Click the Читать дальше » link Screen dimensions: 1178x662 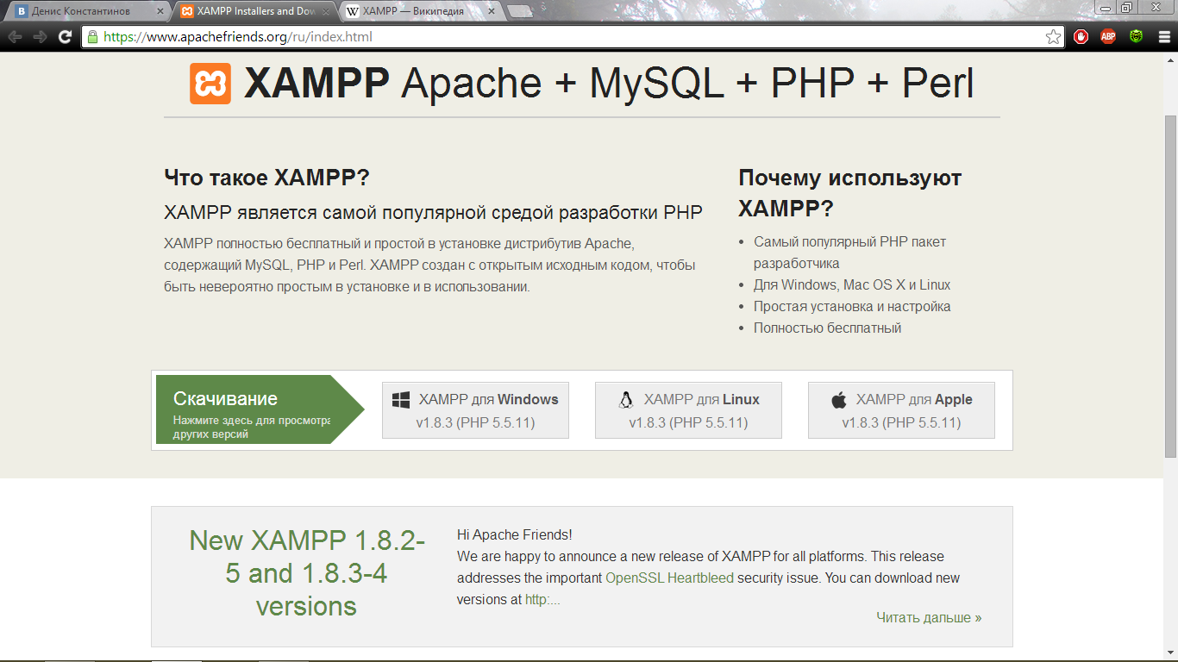click(x=929, y=617)
